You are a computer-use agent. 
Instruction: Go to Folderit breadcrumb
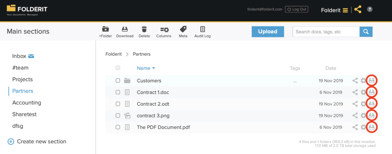pyautogui.click(x=114, y=54)
